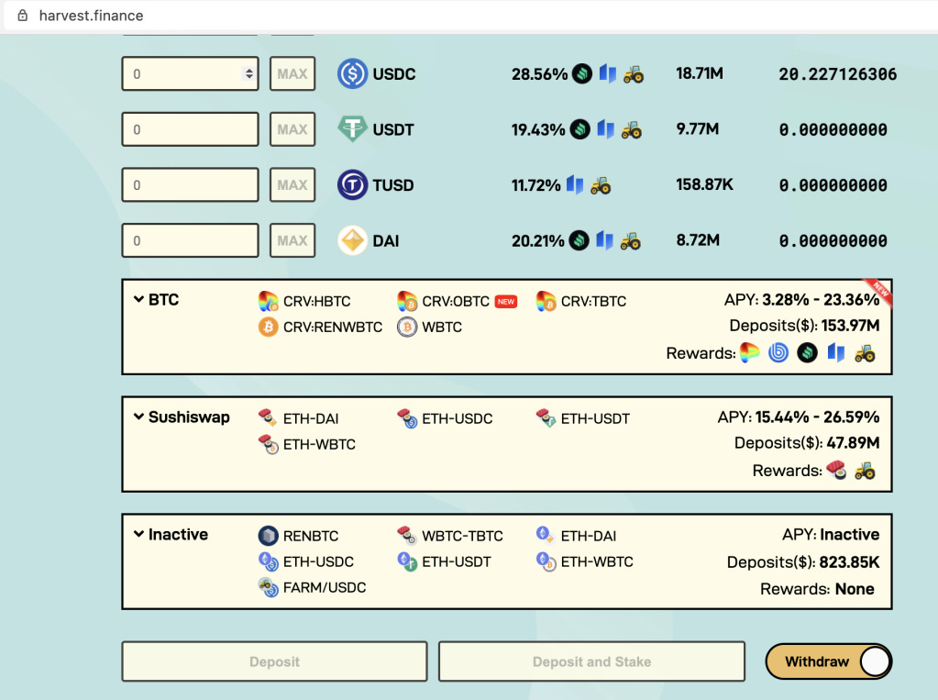Click blue idle reward icon in TUSD row

(x=575, y=184)
